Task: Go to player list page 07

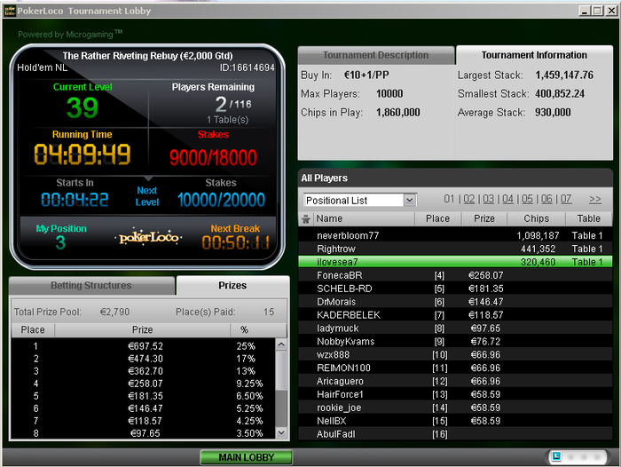Action: tap(566, 199)
